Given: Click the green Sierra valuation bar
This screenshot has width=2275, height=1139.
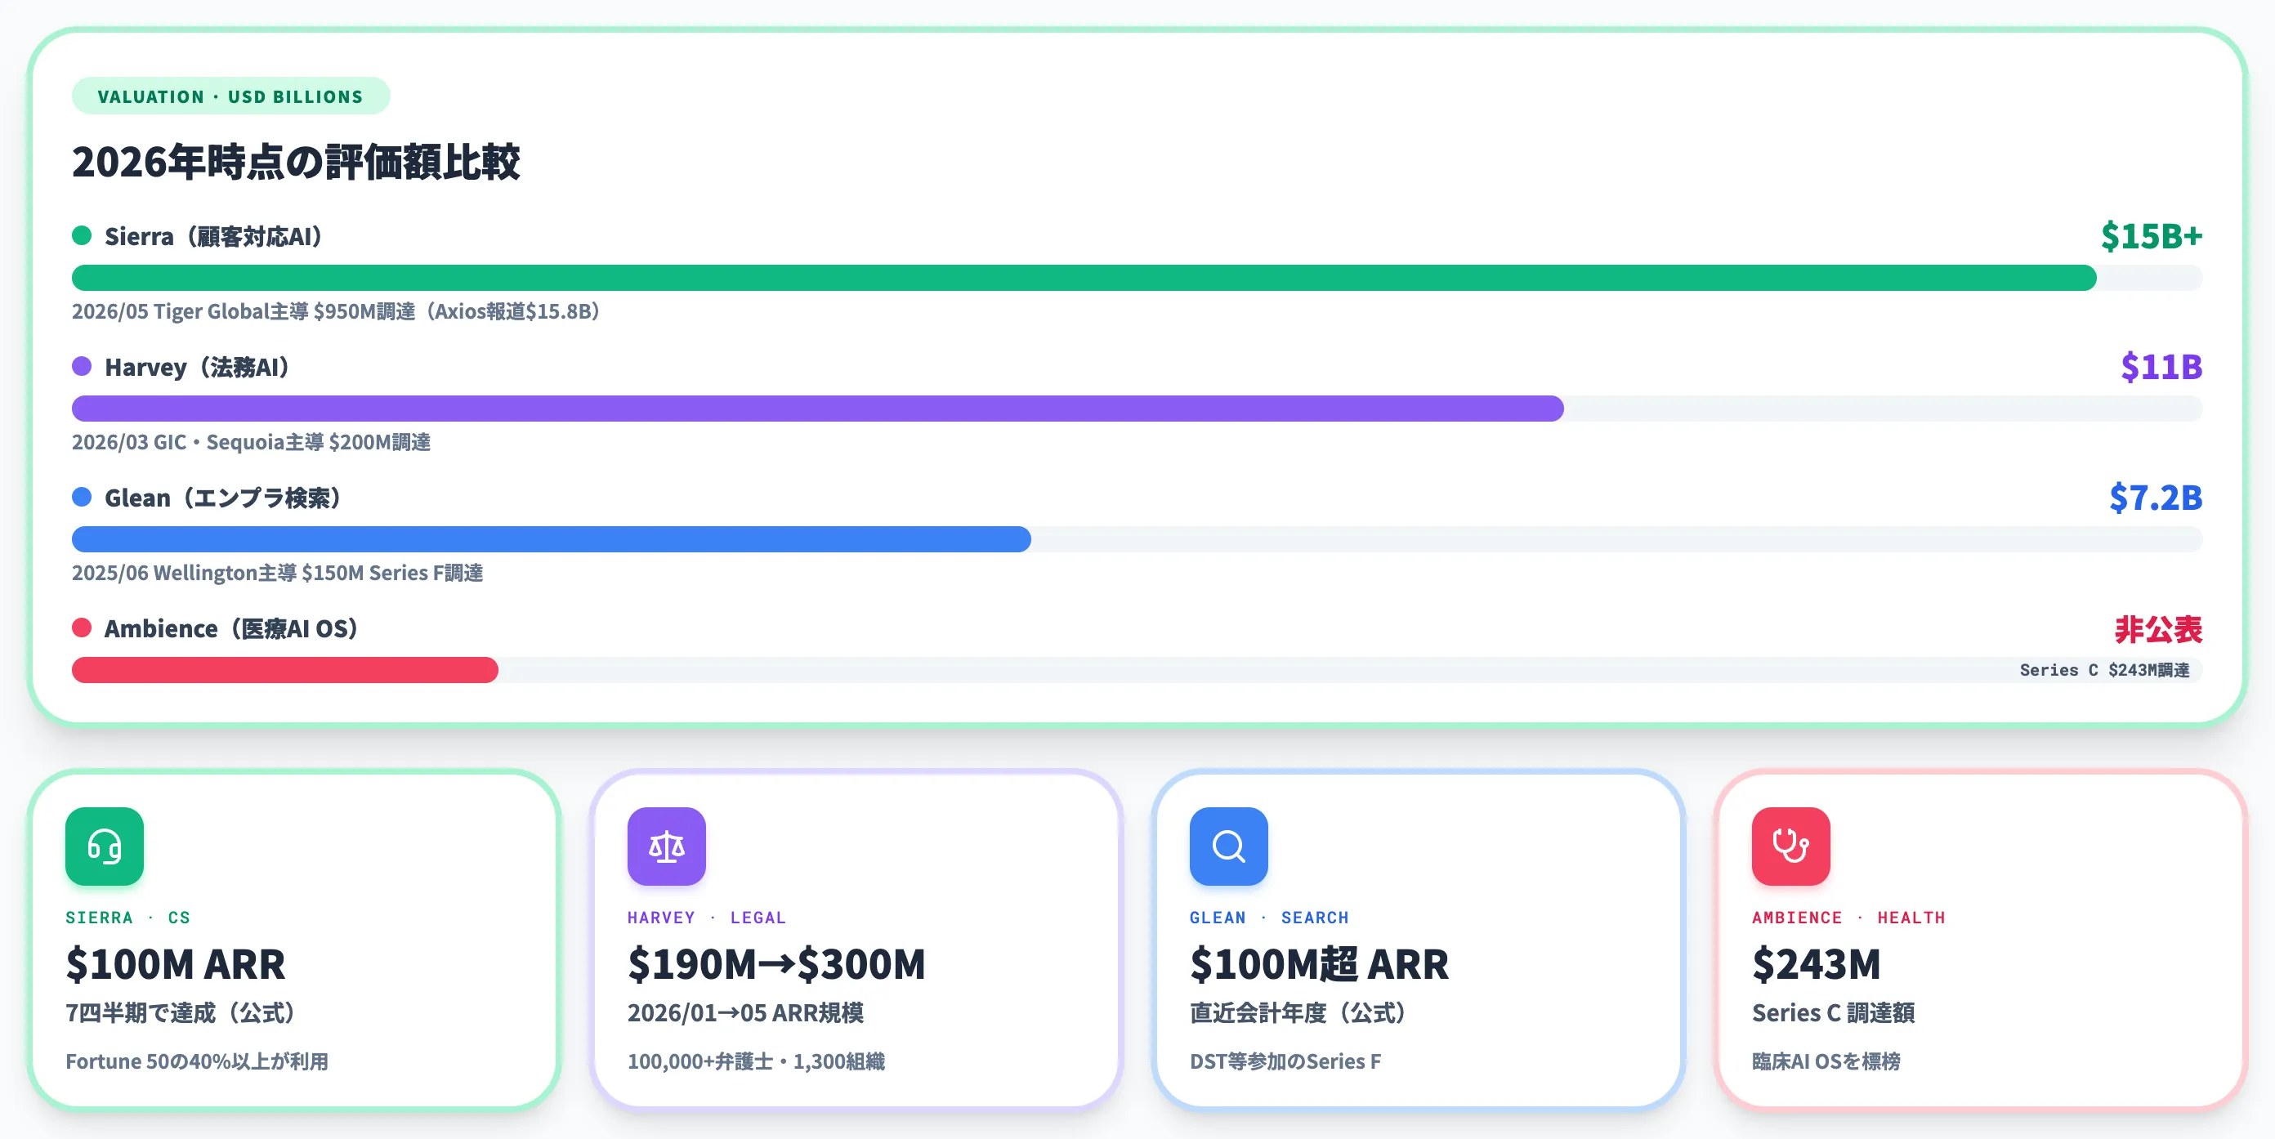Looking at the screenshot, I should tap(1084, 278).
